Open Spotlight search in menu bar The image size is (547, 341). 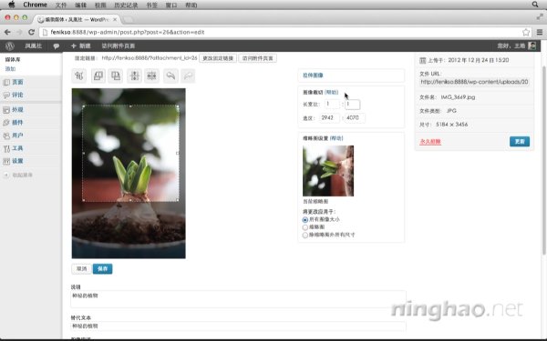pos(535,5)
